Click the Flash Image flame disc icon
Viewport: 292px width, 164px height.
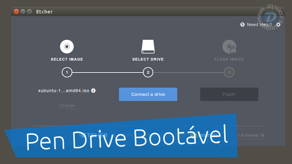click(x=229, y=46)
